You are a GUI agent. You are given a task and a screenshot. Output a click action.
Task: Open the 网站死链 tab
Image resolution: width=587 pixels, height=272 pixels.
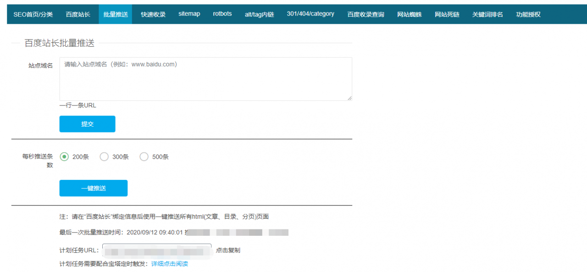pyautogui.click(x=447, y=14)
